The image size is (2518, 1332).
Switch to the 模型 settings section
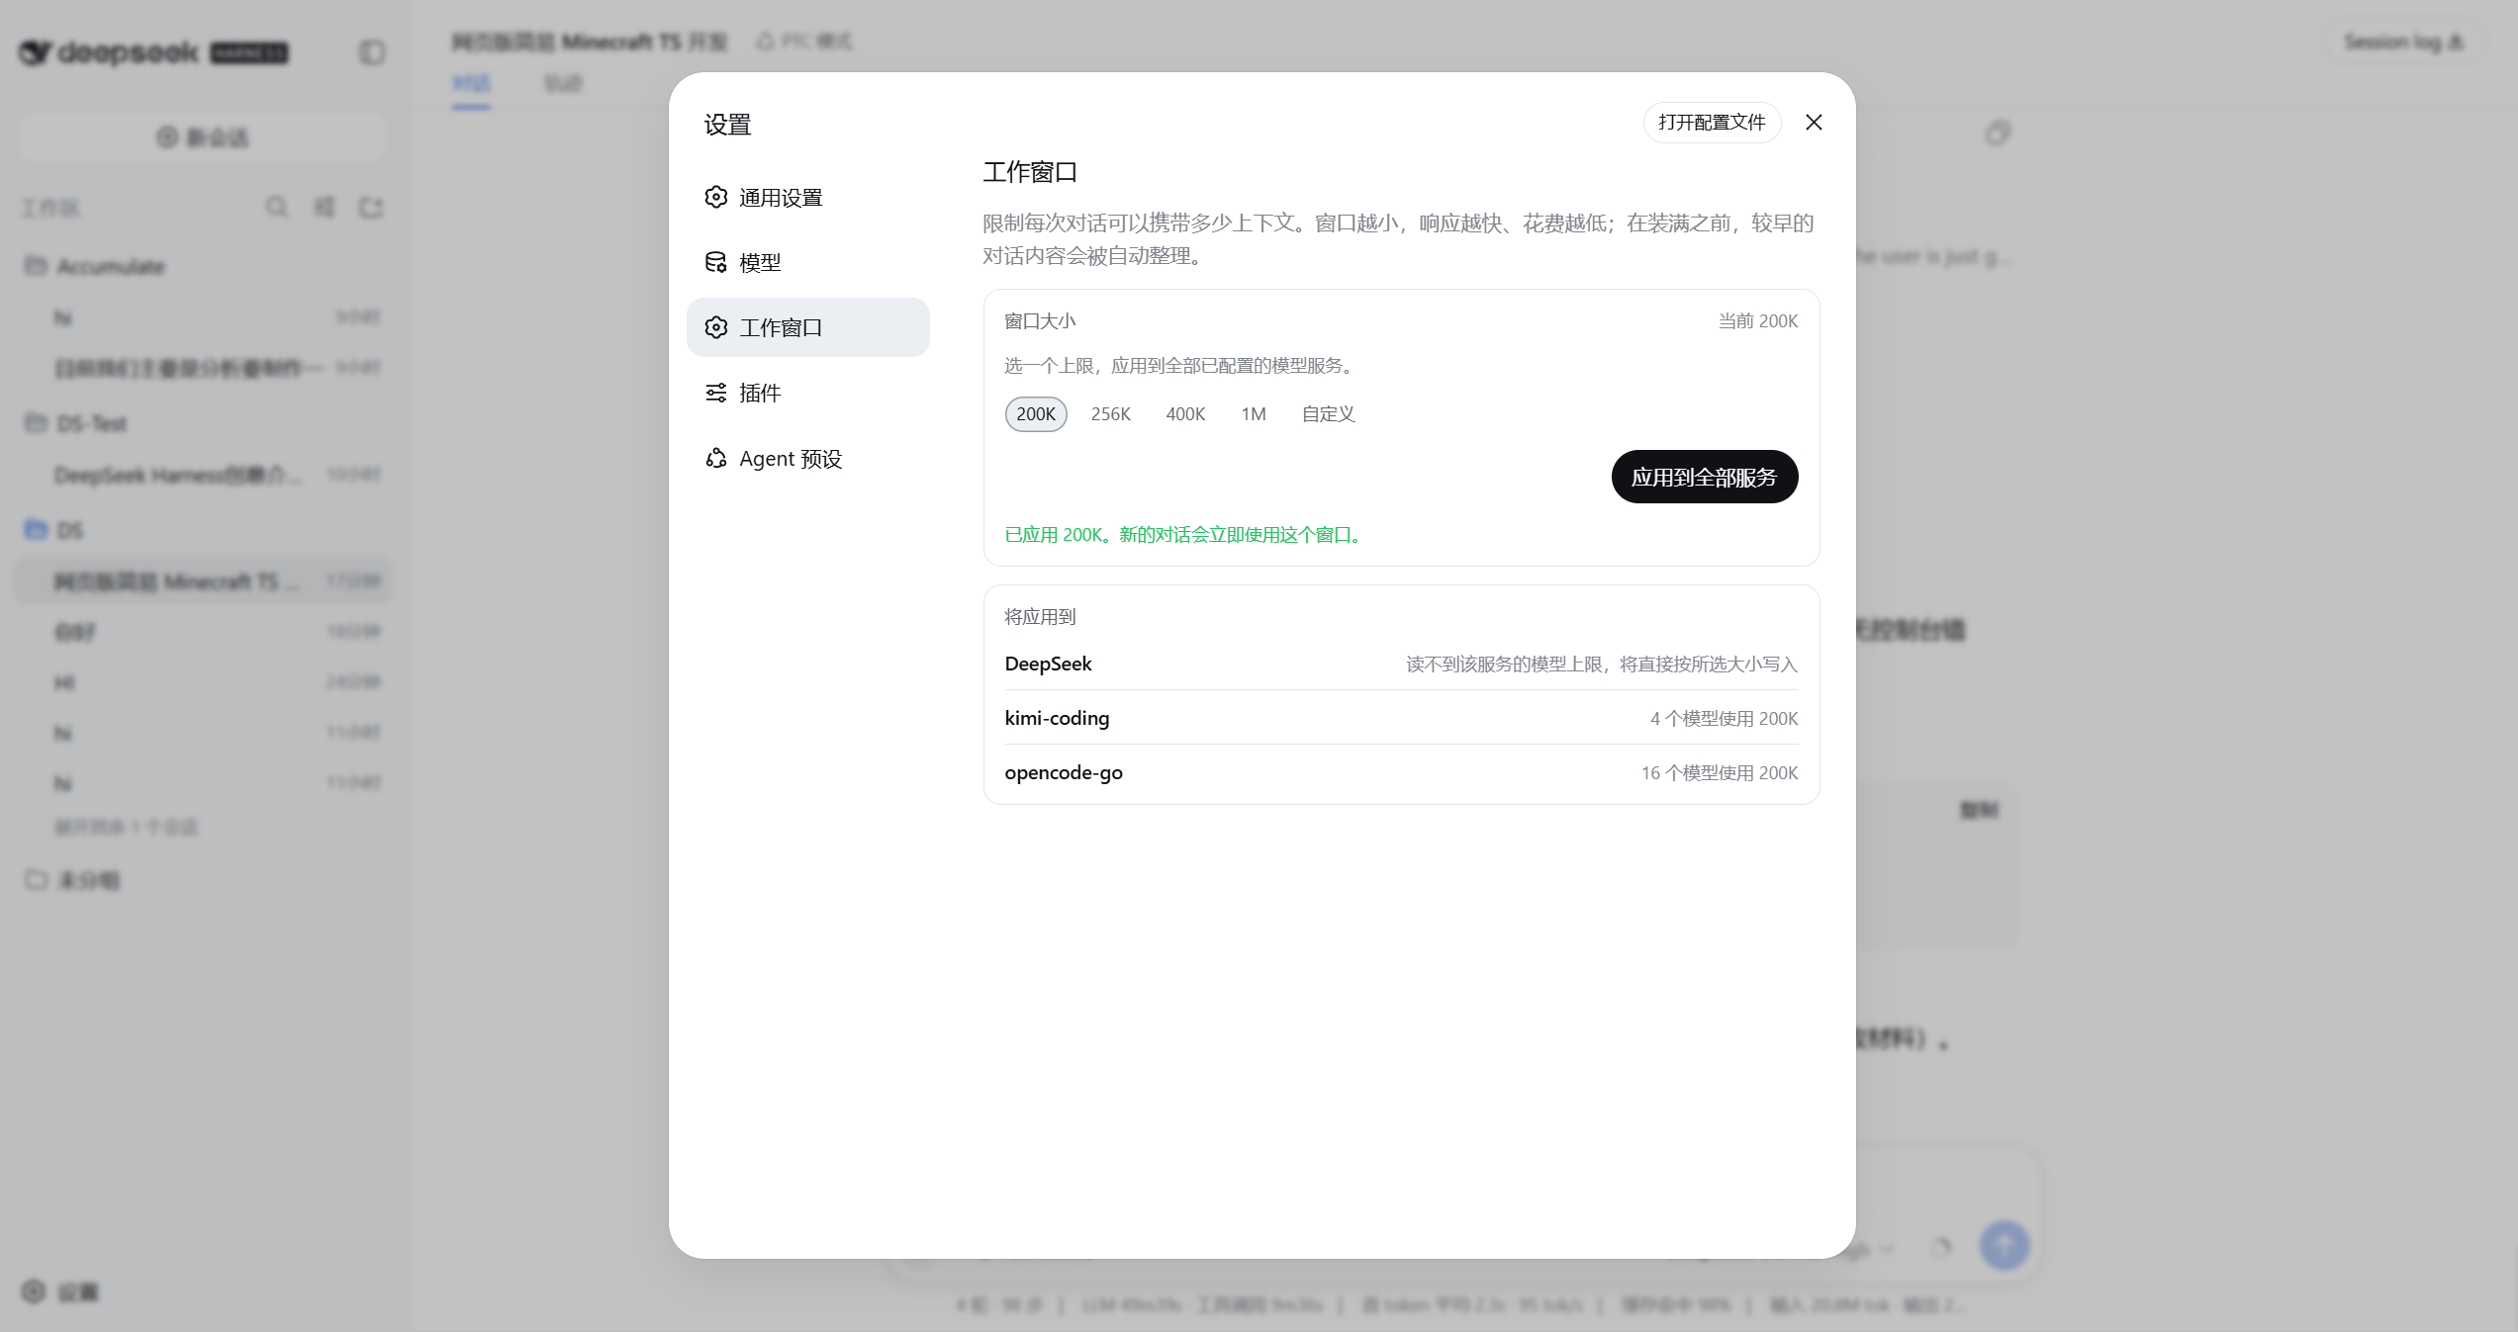[x=807, y=262]
